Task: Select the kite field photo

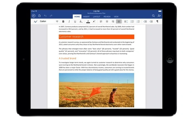Action: pyautogui.click(x=96, y=90)
